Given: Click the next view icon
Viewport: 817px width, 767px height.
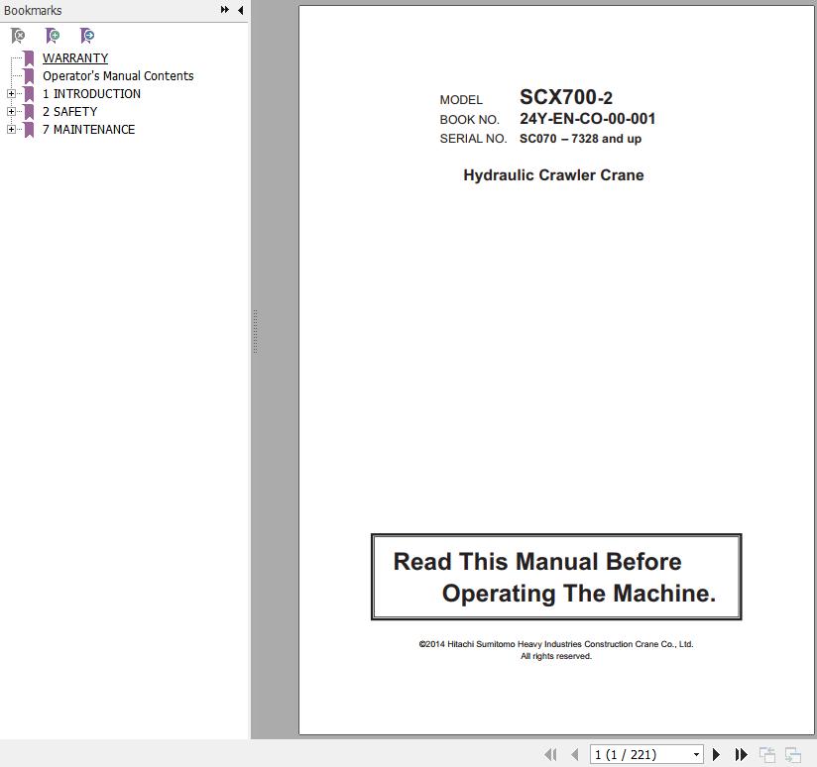Looking at the screenshot, I should coord(793,754).
